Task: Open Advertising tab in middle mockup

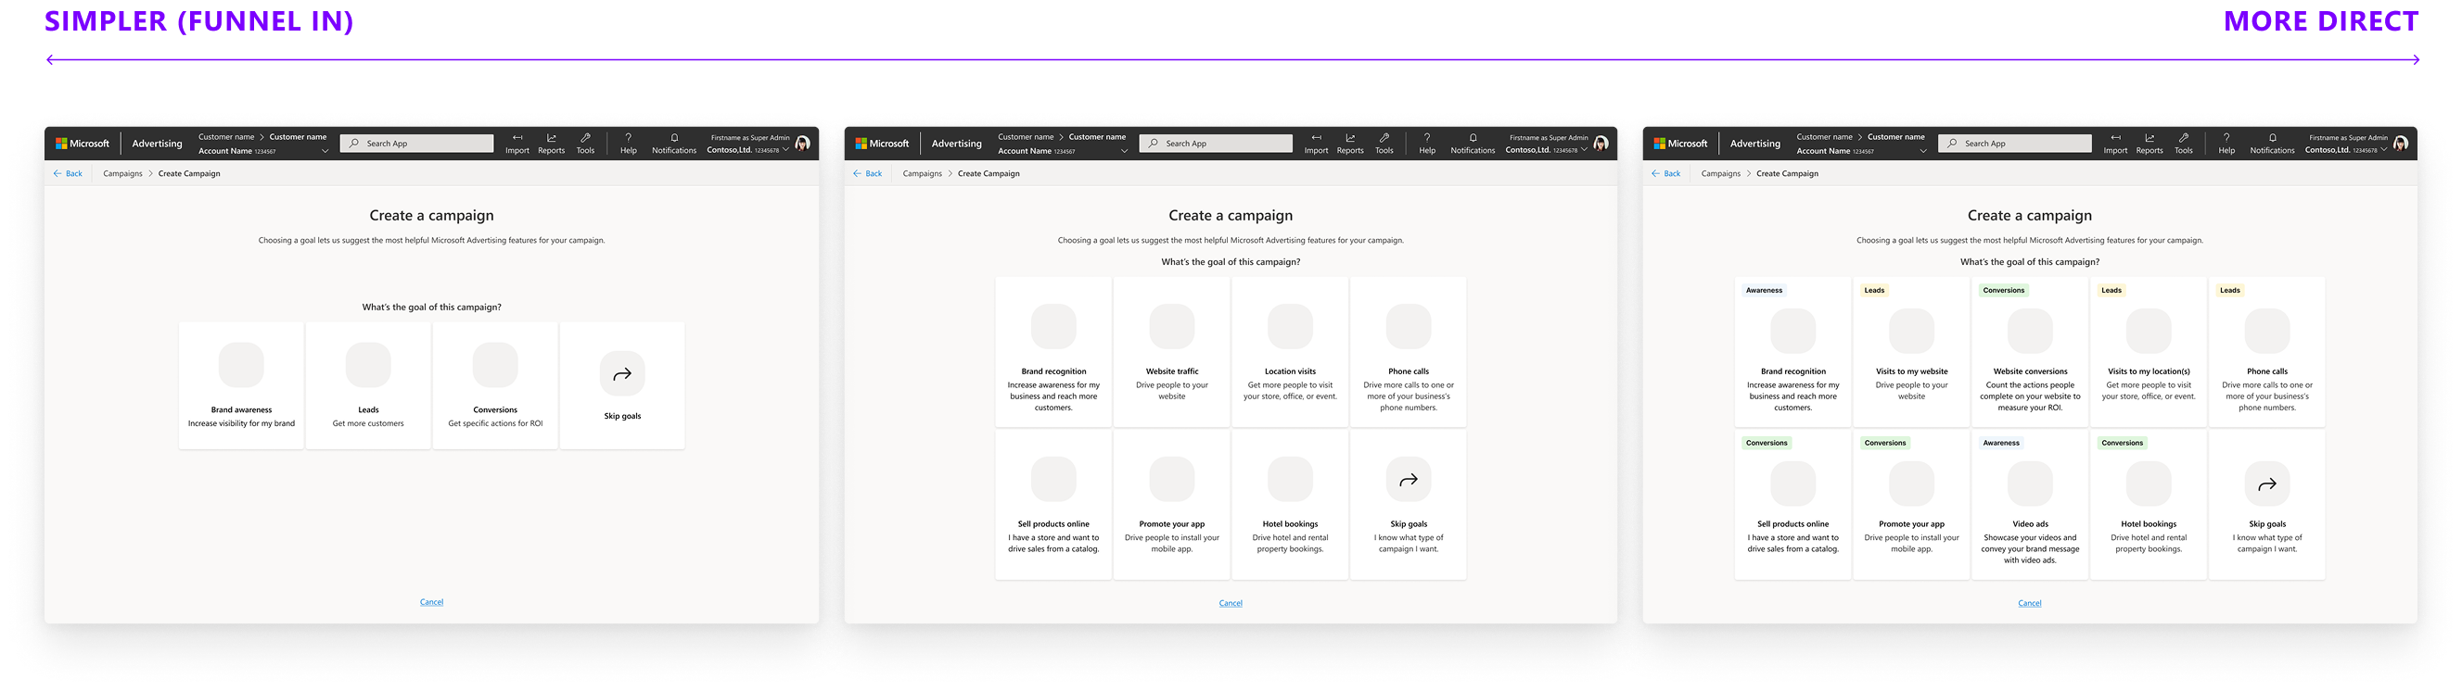Action: [x=956, y=144]
